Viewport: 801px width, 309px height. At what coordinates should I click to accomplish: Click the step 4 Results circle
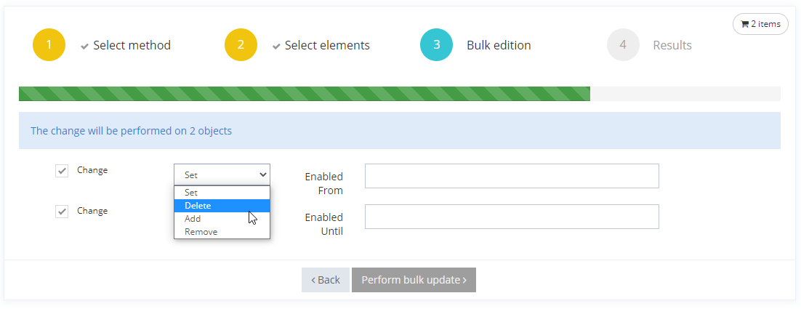pyautogui.click(x=623, y=45)
